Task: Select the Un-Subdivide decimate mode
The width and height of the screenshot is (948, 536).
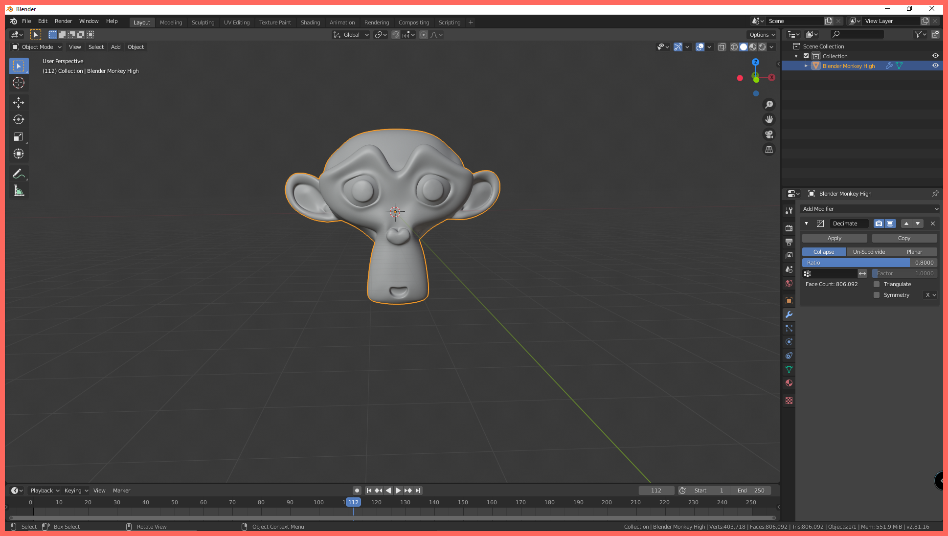Action: [869, 252]
